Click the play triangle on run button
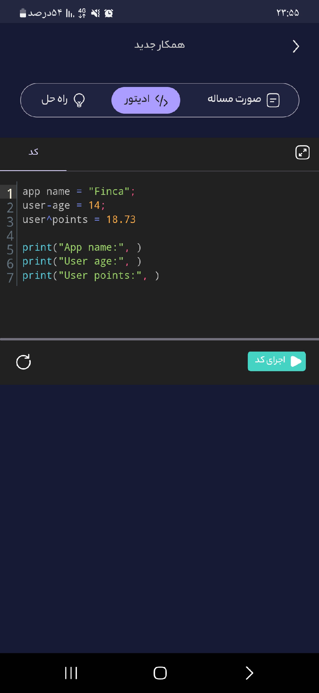Viewport: 319px width, 693px height. click(296, 361)
